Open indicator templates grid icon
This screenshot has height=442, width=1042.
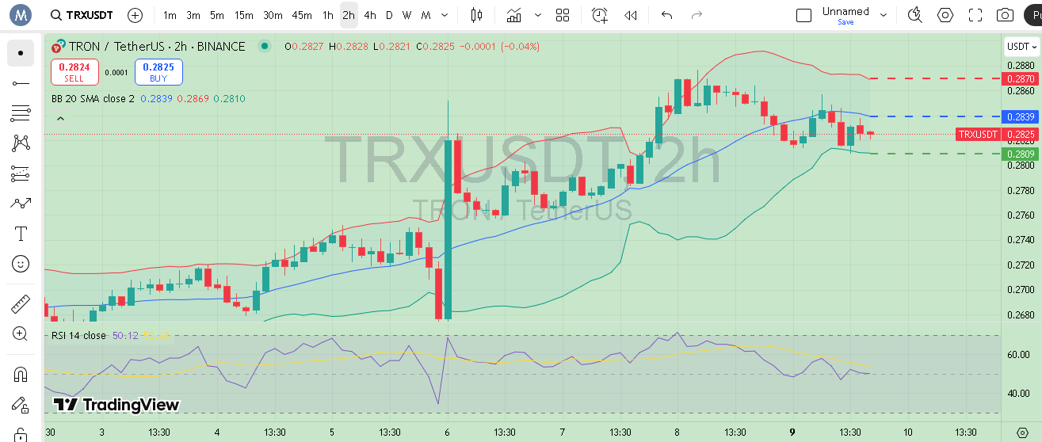[563, 15]
